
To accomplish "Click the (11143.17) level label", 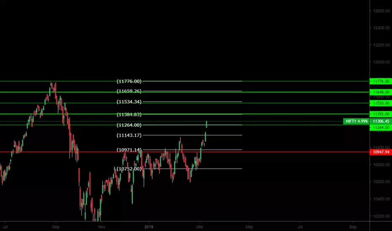I will [x=129, y=135].
